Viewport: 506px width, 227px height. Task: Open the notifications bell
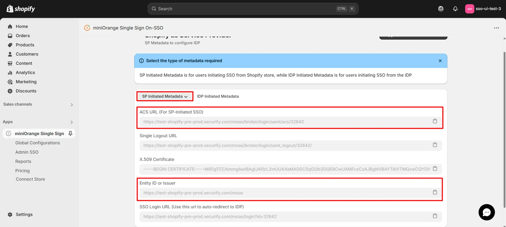(x=455, y=9)
